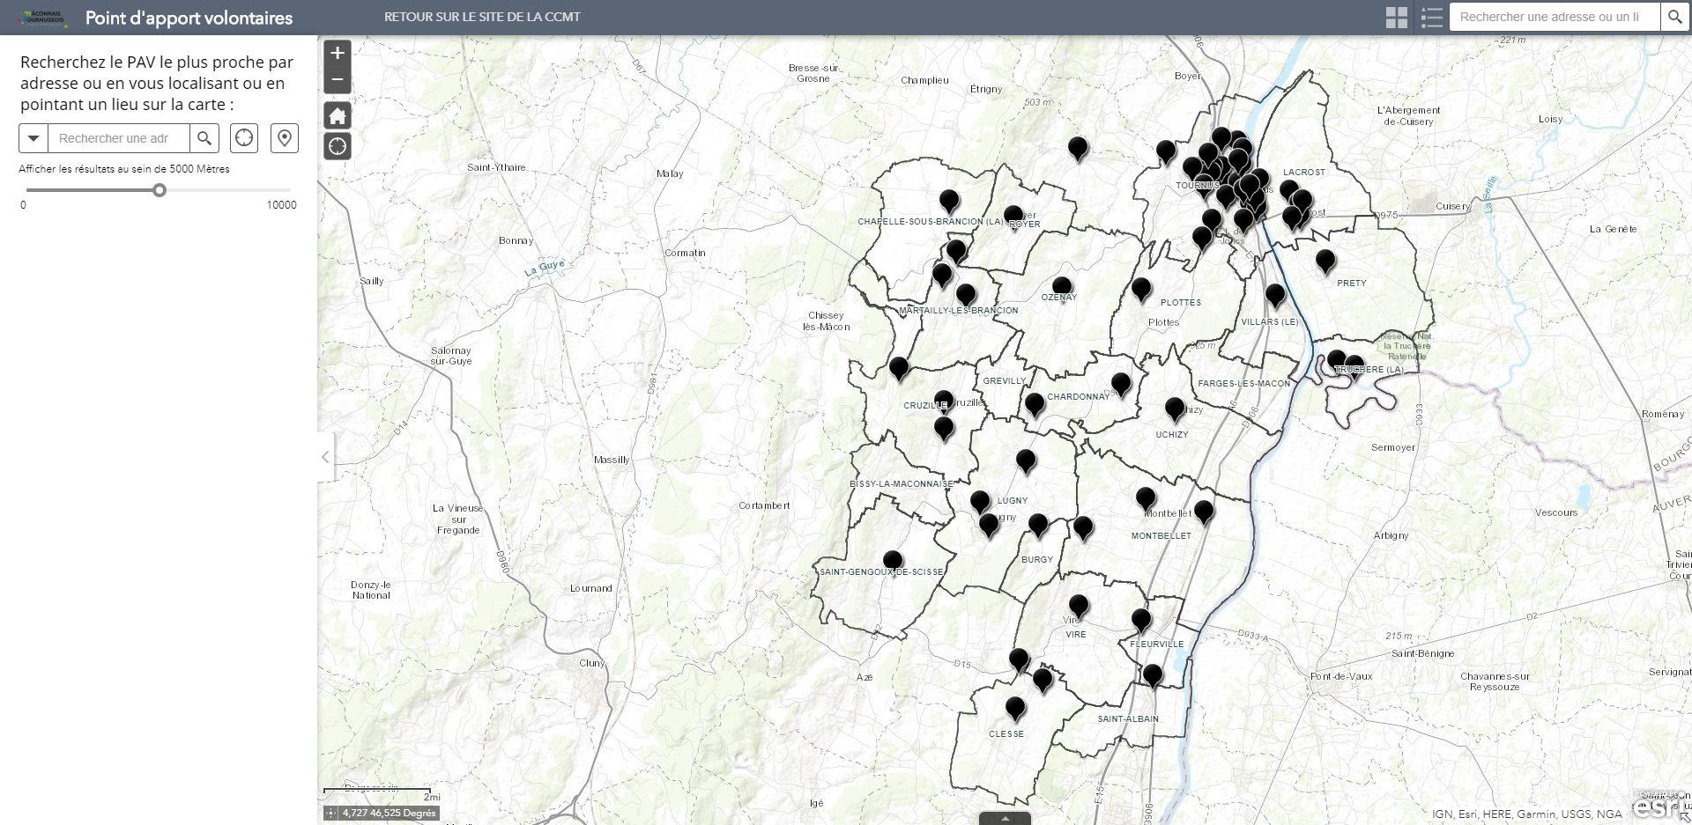Screen dimensions: 1692x825
Task: Use current location in the sidebar
Action: (x=244, y=138)
